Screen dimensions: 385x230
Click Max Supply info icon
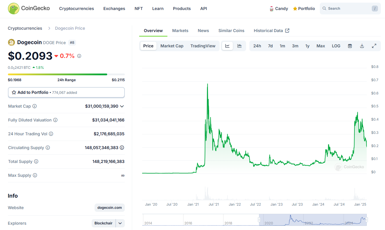(35, 175)
